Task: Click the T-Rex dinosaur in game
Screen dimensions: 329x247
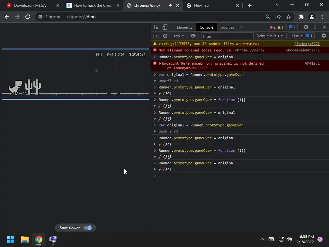Action: click(x=15, y=87)
